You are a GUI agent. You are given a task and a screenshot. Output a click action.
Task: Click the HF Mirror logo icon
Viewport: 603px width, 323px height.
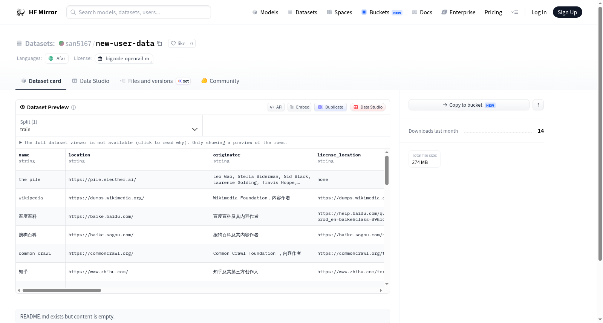click(x=21, y=12)
